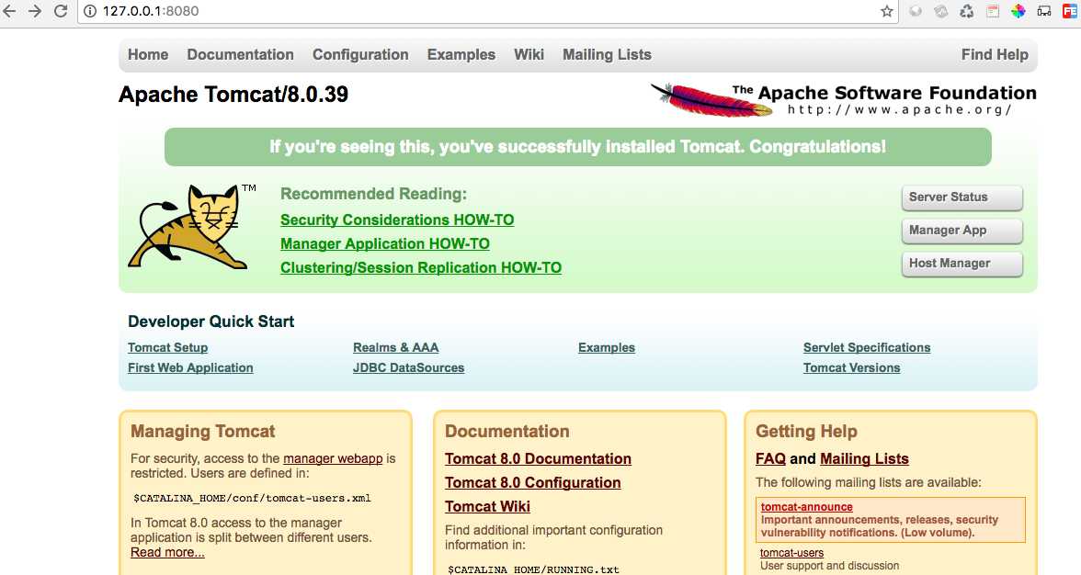This screenshot has height=575, width=1081.
Task: Click the gray paper-plane extension icon
Action: coord(941,11)
